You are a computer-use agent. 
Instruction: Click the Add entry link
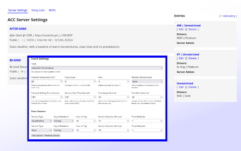click(228, 16)
